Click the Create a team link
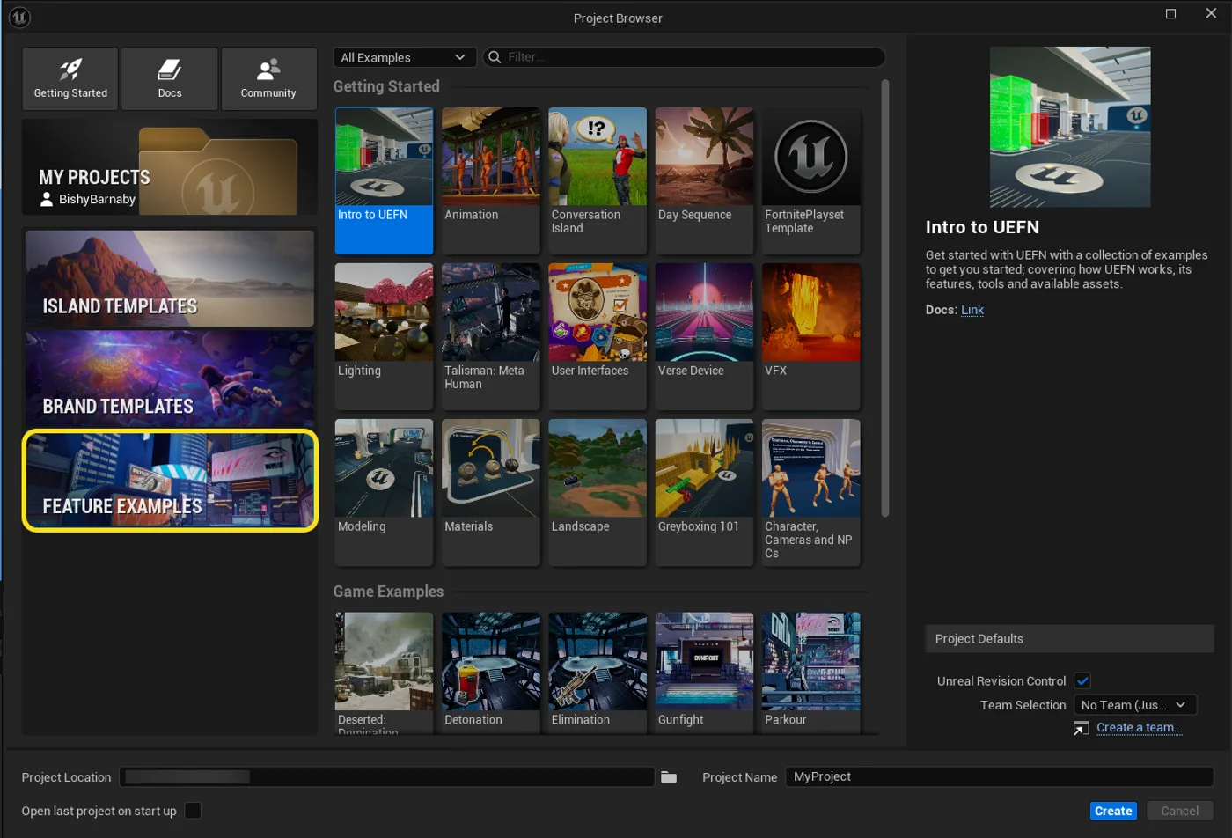The width and height of the screenshot is (1232, 838). point(1140,728)
